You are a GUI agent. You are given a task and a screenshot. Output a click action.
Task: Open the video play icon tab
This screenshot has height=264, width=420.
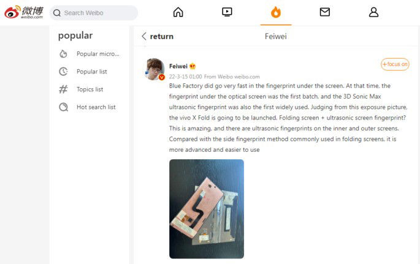point(227,12)
